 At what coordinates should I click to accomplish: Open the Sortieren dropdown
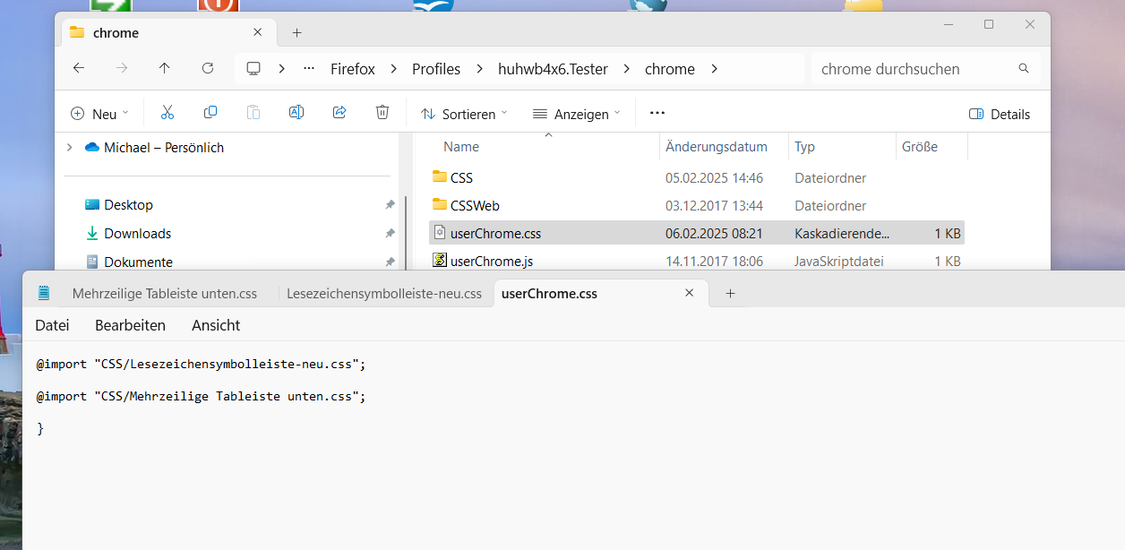(464, 114)
